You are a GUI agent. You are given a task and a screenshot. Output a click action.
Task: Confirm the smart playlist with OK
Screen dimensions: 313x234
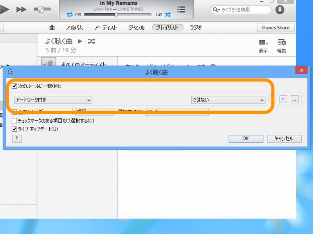tap(246, 138)
